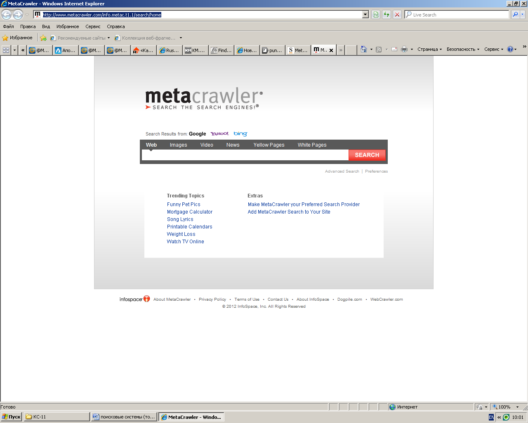This screenshot has height=423, width=528.
Task: Click the Read Mail envelope icon
Action: [394, 49]
